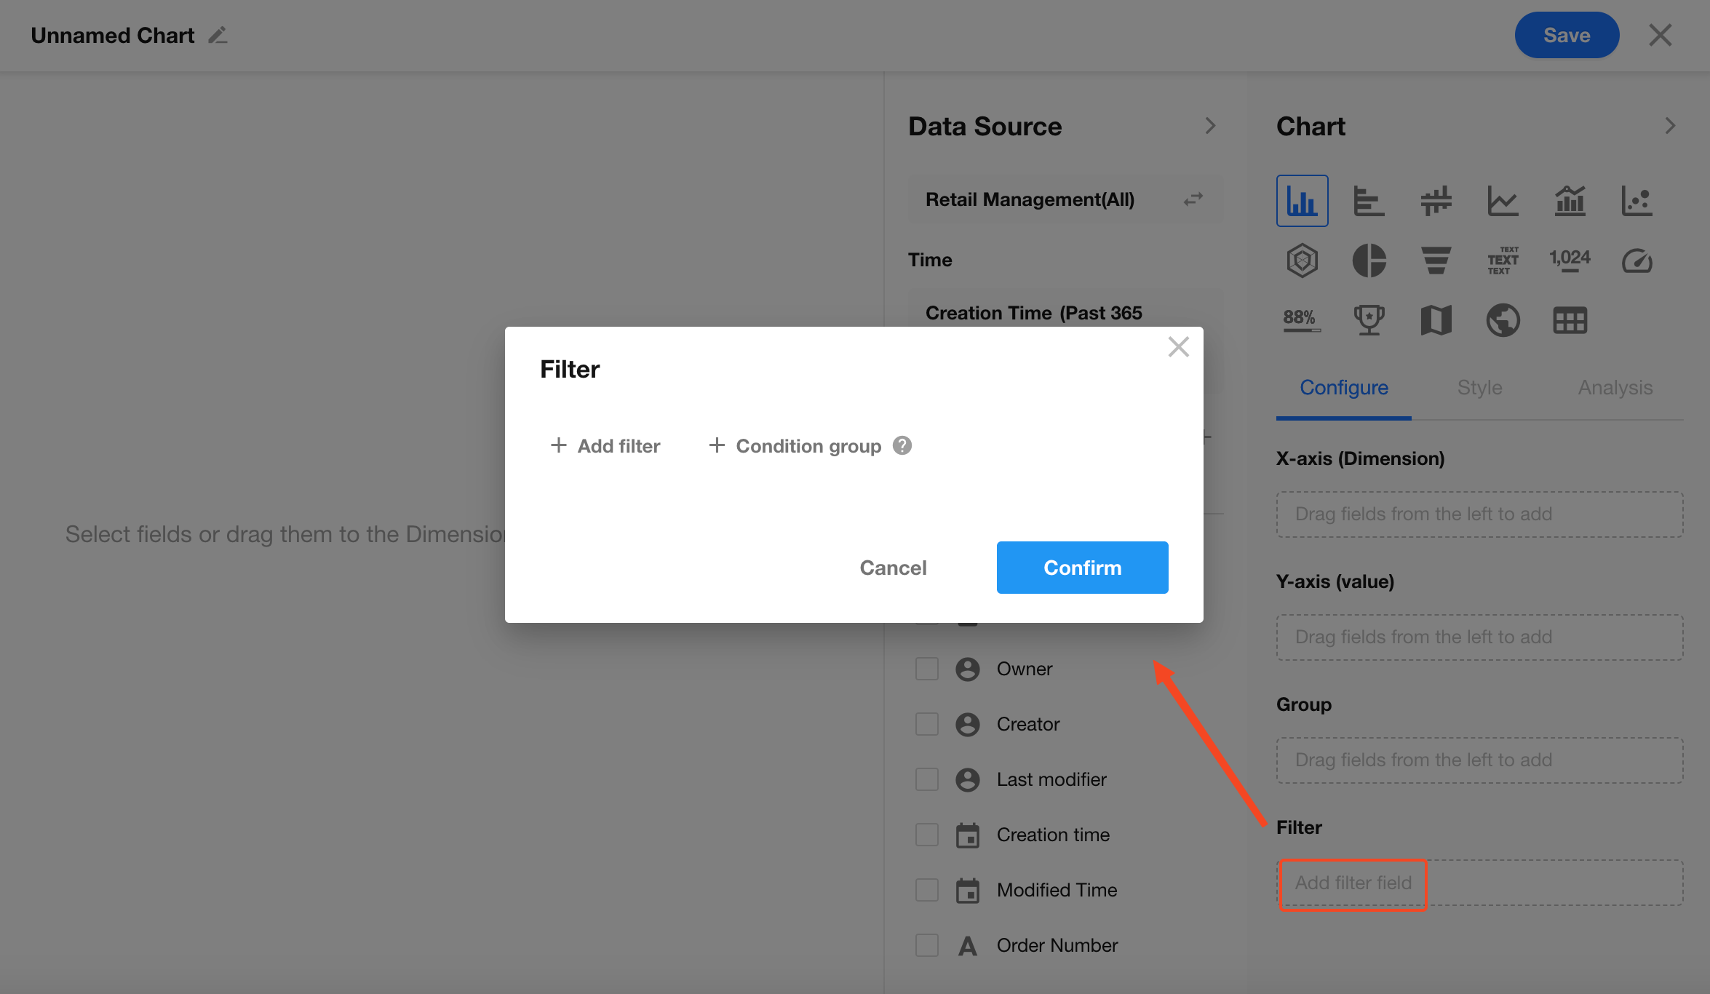Collapse the Chart panel chevron
Screen dimensions: 1710x994
tap(1670, 126)
